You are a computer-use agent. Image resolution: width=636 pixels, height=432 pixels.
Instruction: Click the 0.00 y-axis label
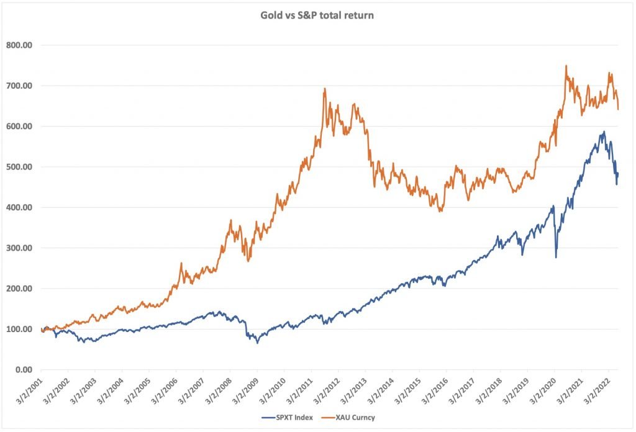(23, 370)
